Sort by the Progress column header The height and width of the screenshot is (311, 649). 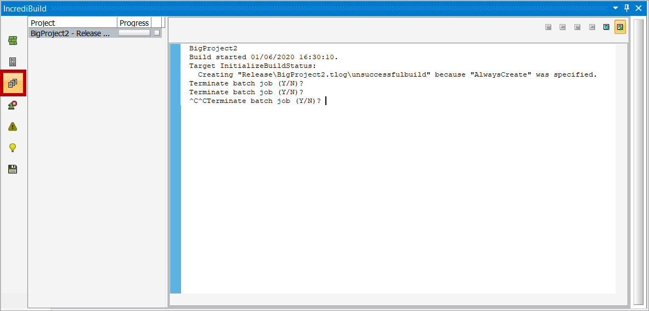pyautogui.click(x=134, y=23)
